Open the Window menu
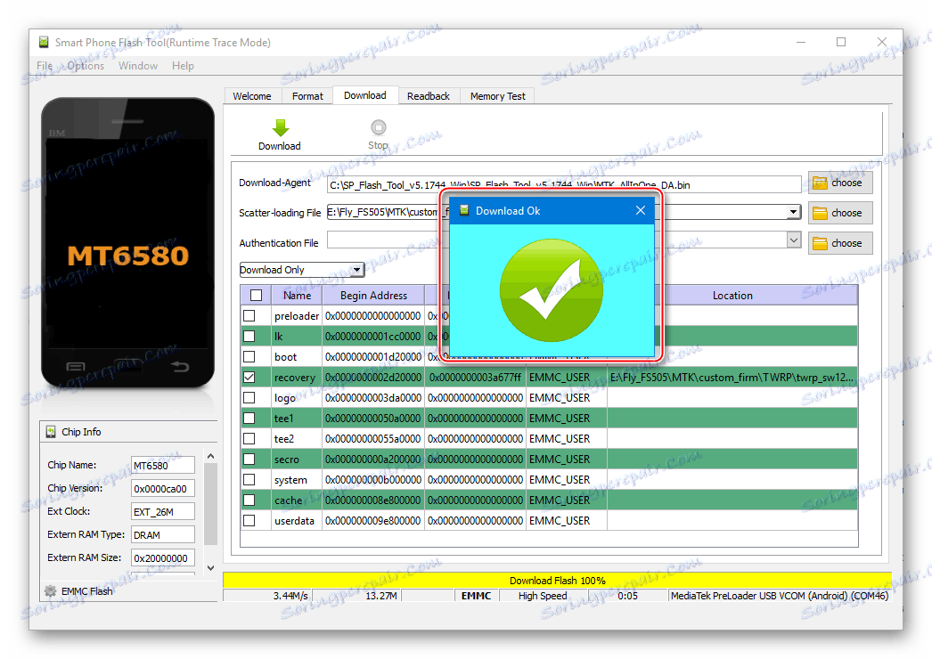 point(138,66)
